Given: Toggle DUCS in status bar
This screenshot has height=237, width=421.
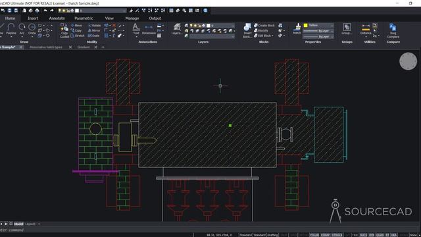Looking at the screenshot, I should (x=363, y=235).
